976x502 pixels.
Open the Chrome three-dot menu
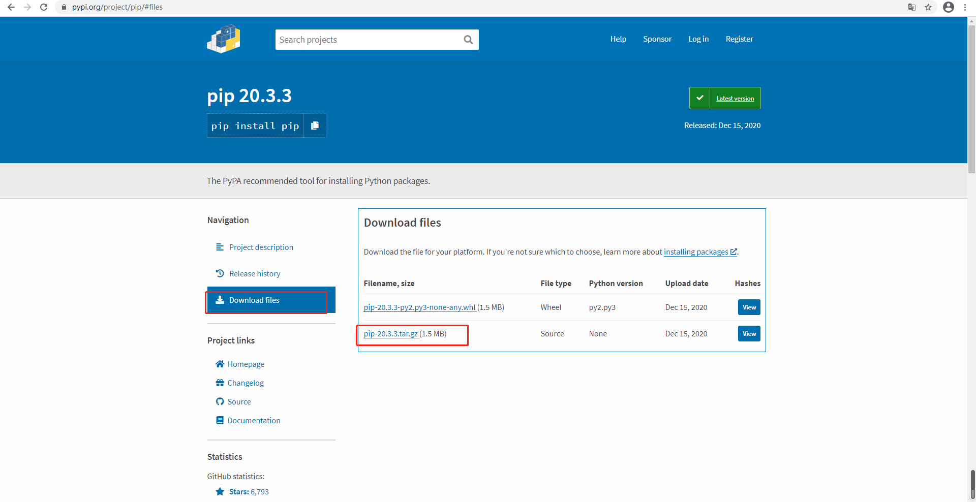(x=965, y=7)
